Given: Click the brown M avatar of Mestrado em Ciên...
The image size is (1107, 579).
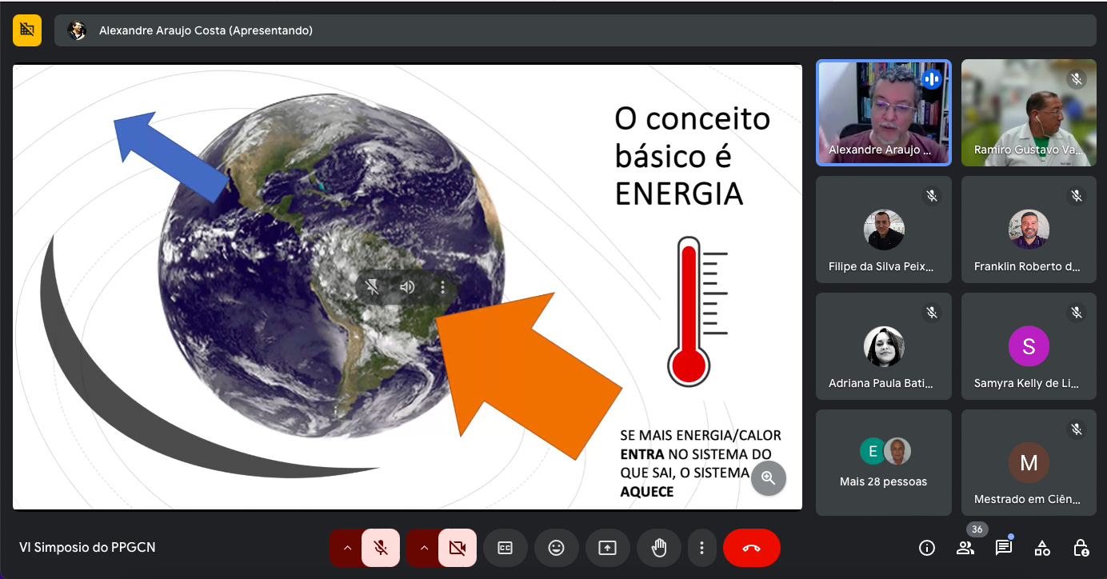Looking at the screenshot, I should (1029, 463).
